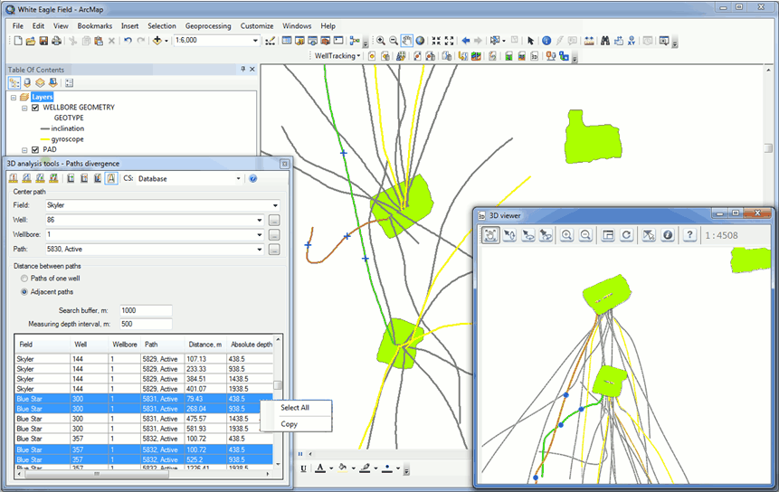Screen dimensions: 779x492
Task: Open the Find binoculars tool
Action: pyautogui.click(x=605, y=41)
